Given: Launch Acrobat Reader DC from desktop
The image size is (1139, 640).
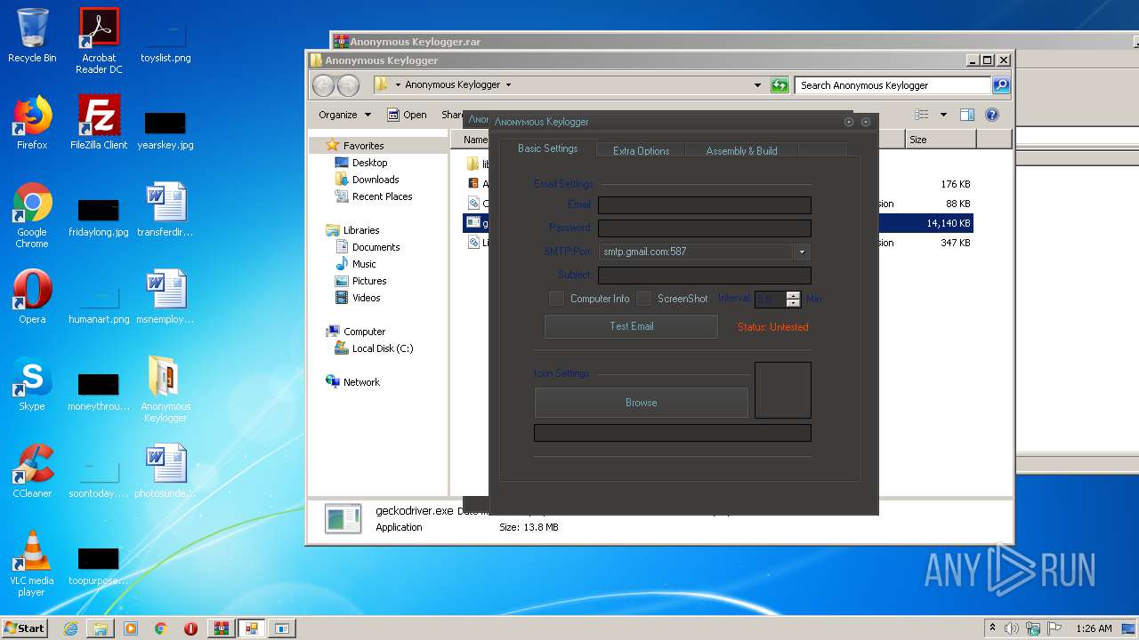Looking at the screenshot, I should 99,41.
